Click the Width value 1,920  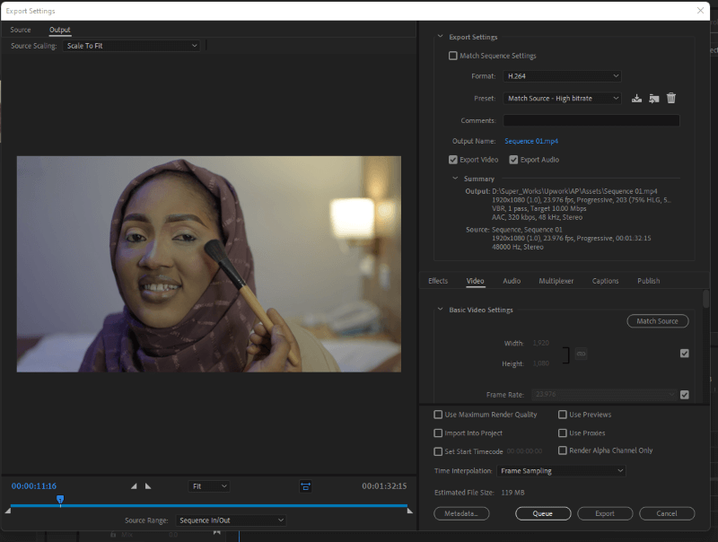[541, 343]
